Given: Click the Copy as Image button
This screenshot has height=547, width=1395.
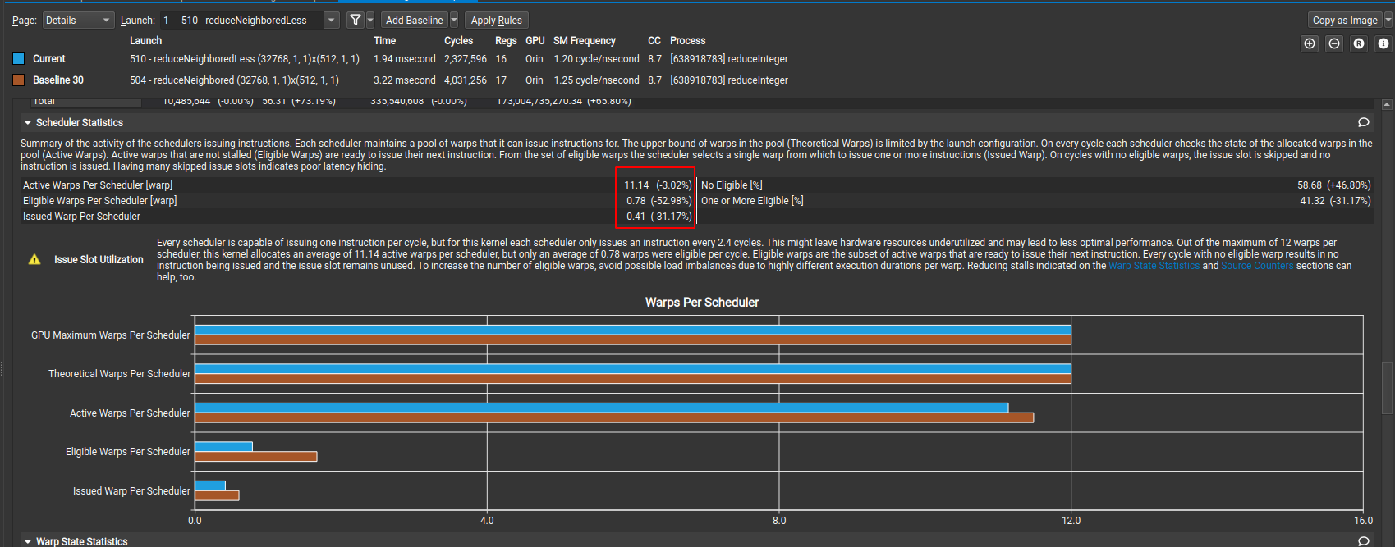Looking at the screenshot, I should [1344, 20].
